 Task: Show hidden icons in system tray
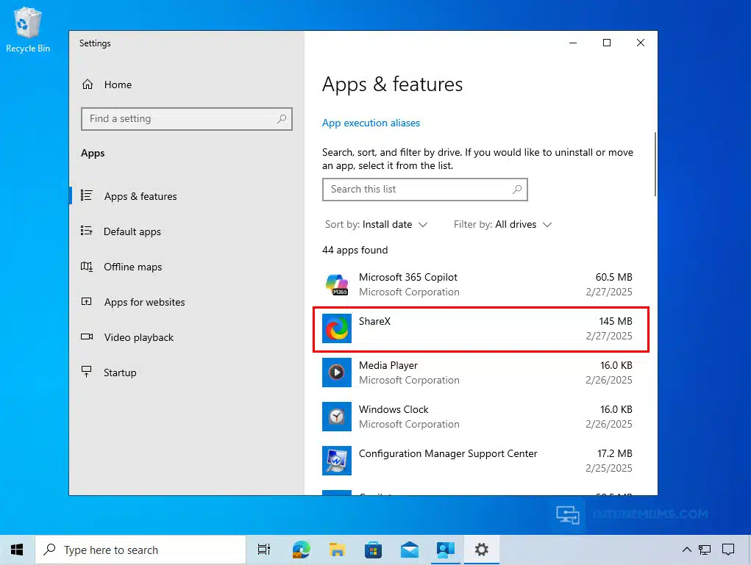(686, 550)
